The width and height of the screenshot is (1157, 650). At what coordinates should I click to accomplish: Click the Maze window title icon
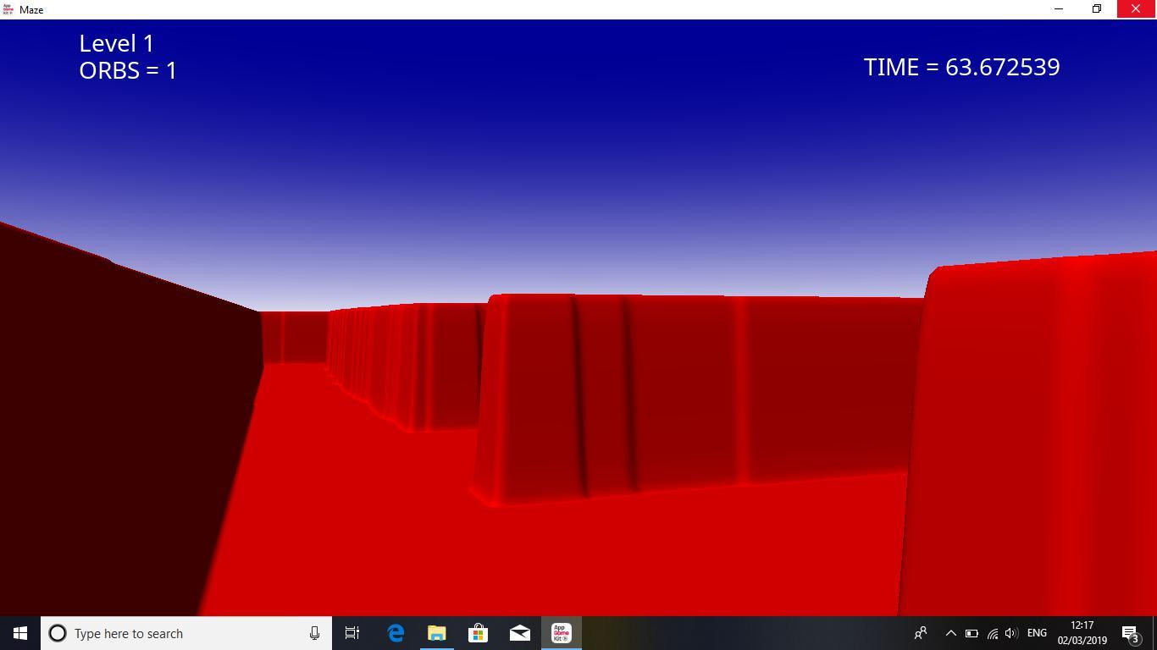pos(8,9)
